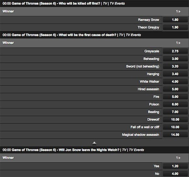This screenshot has width=189, height=177.
Task: Click the Theon Greyjoy label
Action: point(148,27)
